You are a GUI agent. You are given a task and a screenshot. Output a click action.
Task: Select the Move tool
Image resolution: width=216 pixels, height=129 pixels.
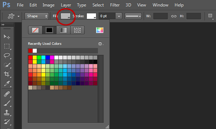pyautogui.click(x=7, y=37)
